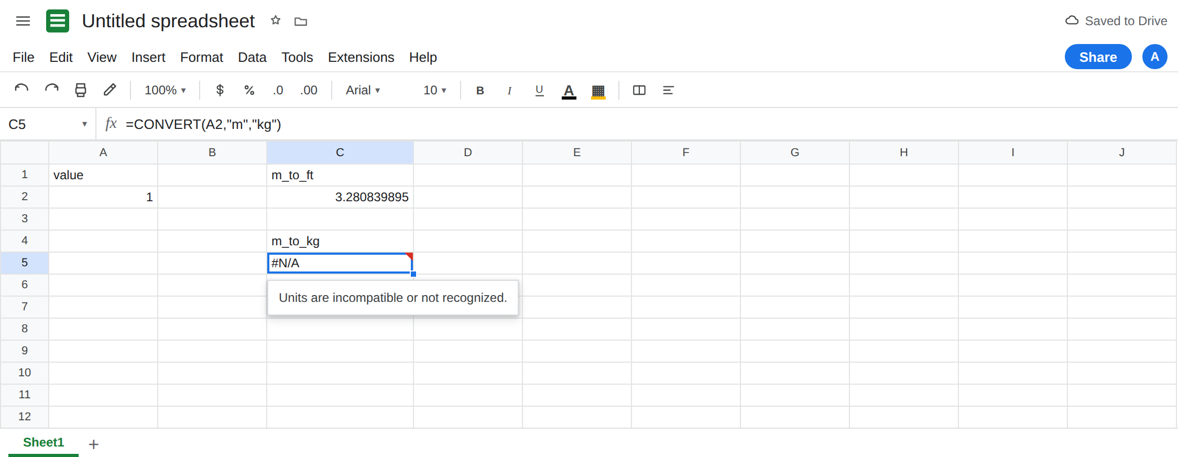Image resolution: width=1178 pixels, height=457 pixels.
Task: Click the Undo arrow icon
Action: coord(21,90)
